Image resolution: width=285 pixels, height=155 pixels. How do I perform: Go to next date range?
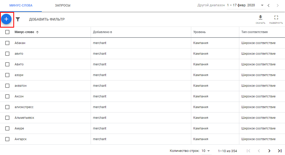pyautogui.click(x=277, y=5)
